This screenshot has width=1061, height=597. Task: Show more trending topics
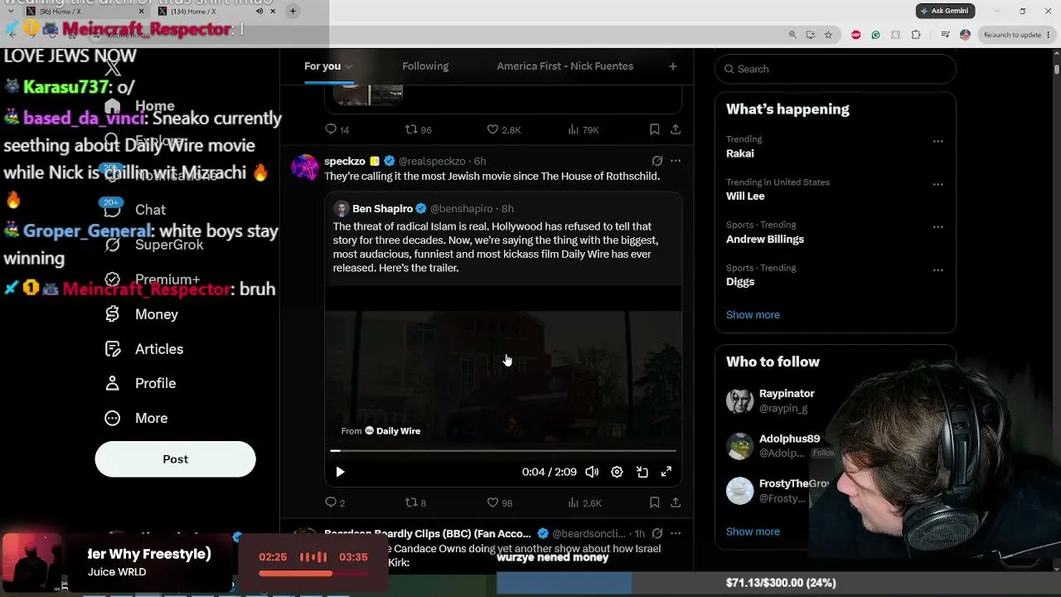pyautogui.click(x=753, y=315)
